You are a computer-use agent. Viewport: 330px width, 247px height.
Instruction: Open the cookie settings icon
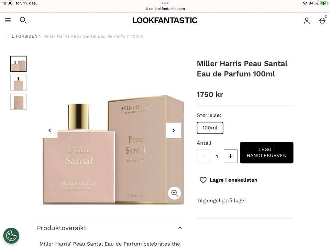(x=11, y=236)
